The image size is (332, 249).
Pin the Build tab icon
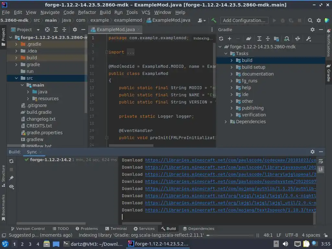coord(11,178)
